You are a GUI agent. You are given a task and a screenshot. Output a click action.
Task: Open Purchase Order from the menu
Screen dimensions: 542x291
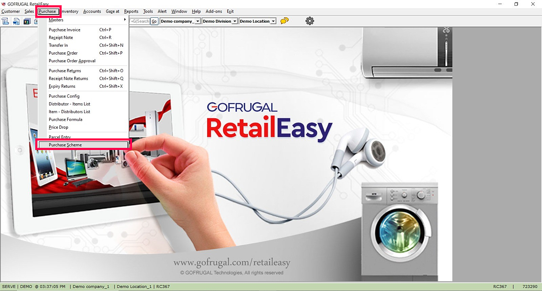(84, 53)
